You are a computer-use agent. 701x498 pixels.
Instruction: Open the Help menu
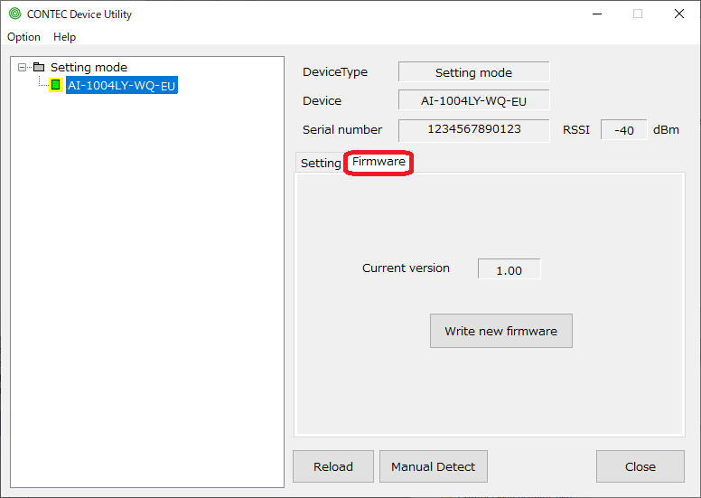pyautogui.click(x=64, y=37)
